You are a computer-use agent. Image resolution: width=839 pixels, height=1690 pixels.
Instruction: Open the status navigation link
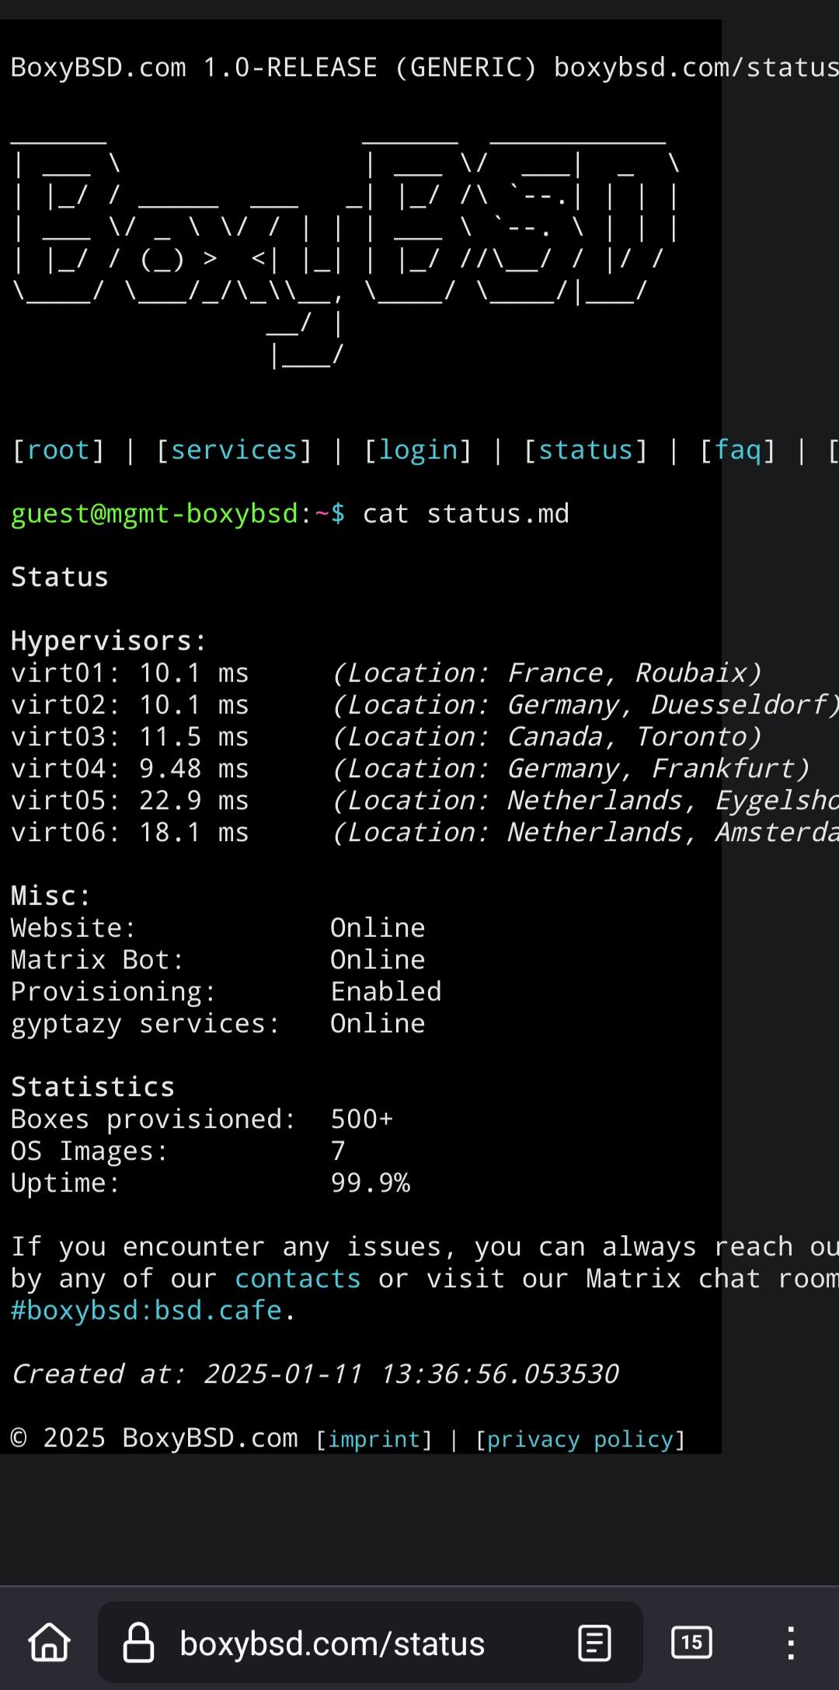click(x=586, y=450)
